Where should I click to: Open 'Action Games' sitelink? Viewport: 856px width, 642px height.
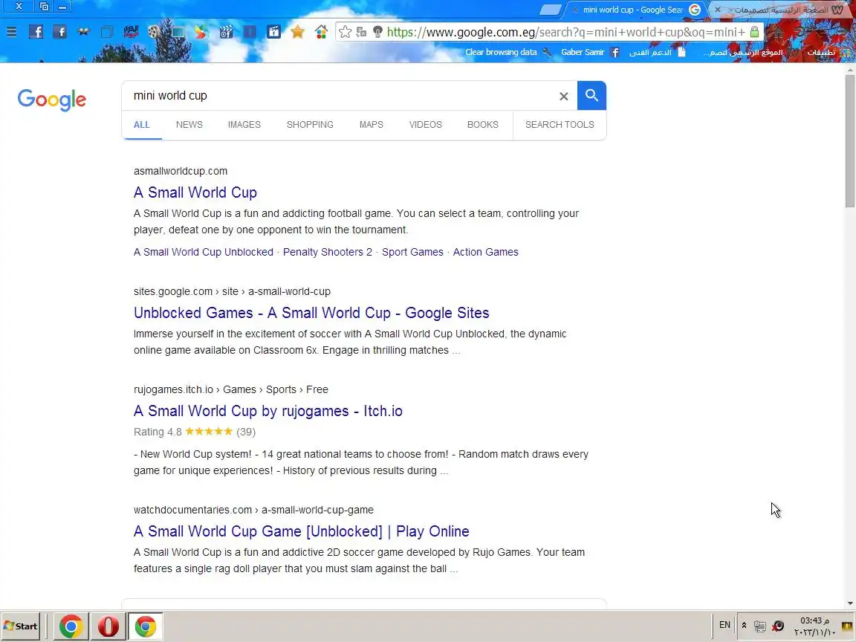click(485, 252)
